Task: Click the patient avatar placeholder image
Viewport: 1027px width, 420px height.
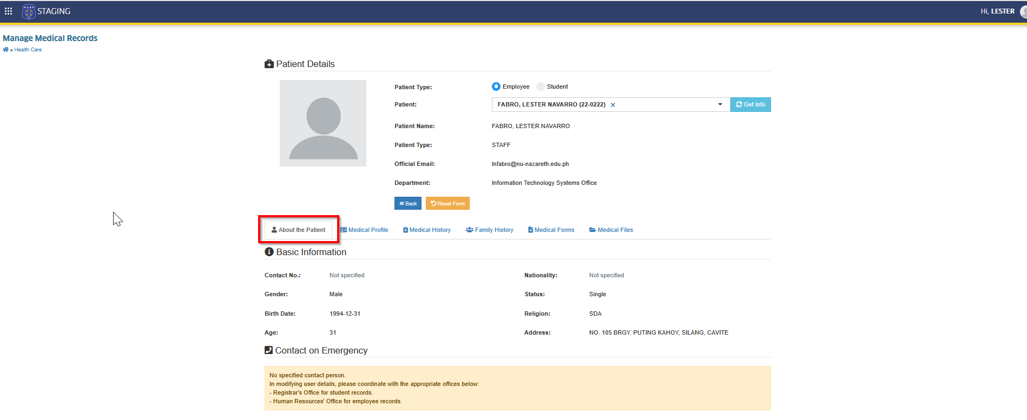Action: [323, 123]
